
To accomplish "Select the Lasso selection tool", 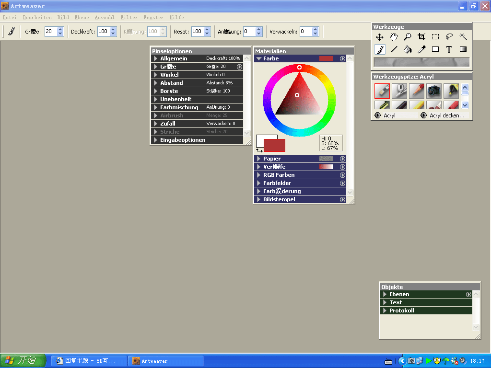I will coord(449,37).
